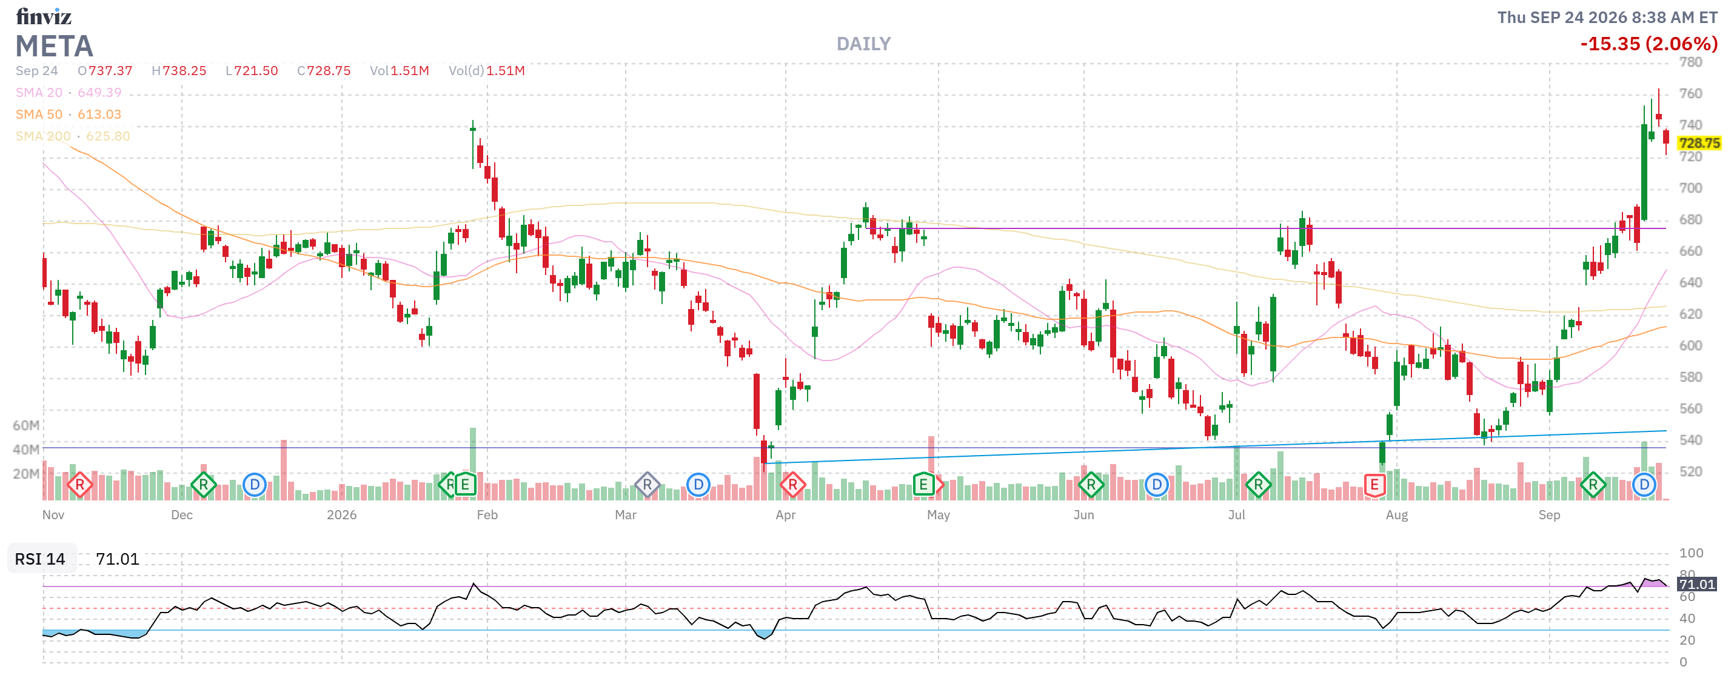
Task: Click the RSI 14 indicator label
Action: tap(41, 559)
